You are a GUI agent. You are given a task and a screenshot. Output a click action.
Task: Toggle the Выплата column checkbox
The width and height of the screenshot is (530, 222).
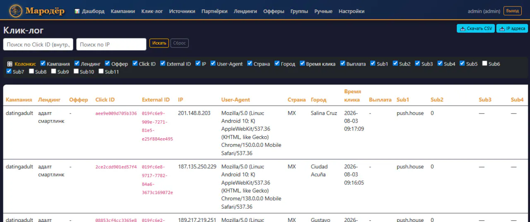[342, 64]
